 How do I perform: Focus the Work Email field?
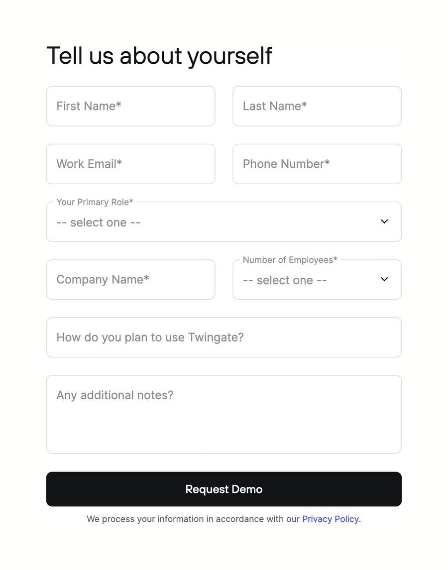coord(130,164)
